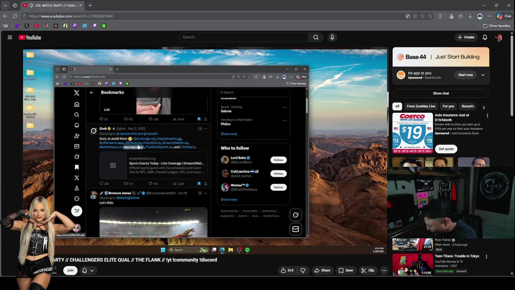Save the video to a playlist
Screen dimensions: 515x290
pos(346,270)
